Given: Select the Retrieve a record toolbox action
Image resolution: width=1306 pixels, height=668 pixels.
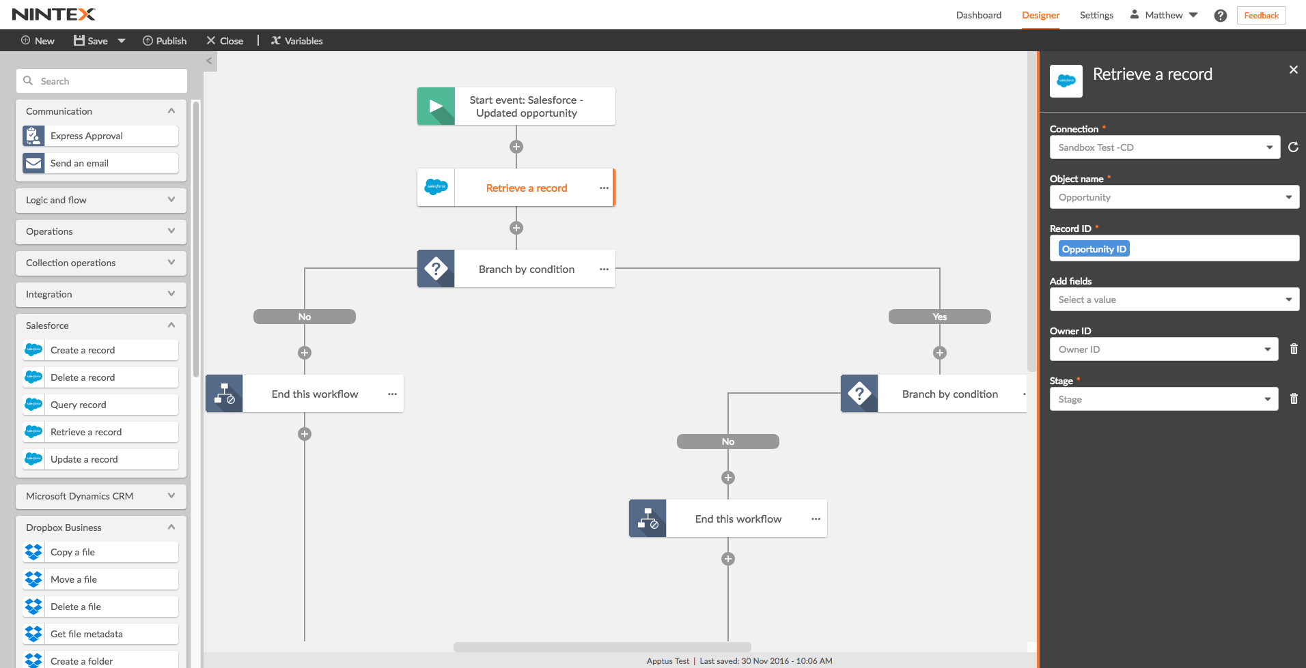Looking at the screenshot, I should click(x=100, y=432).
